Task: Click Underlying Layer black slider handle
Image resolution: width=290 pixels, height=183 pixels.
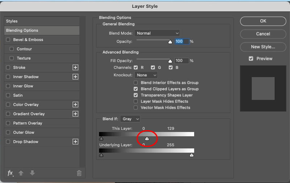Action: point(101,155)
